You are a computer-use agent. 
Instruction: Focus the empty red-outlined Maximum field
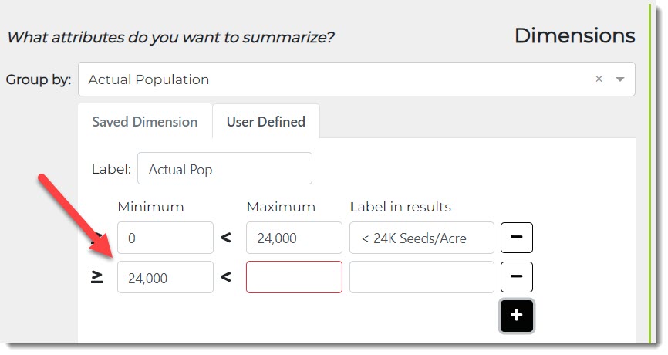(x=294, y=278)
